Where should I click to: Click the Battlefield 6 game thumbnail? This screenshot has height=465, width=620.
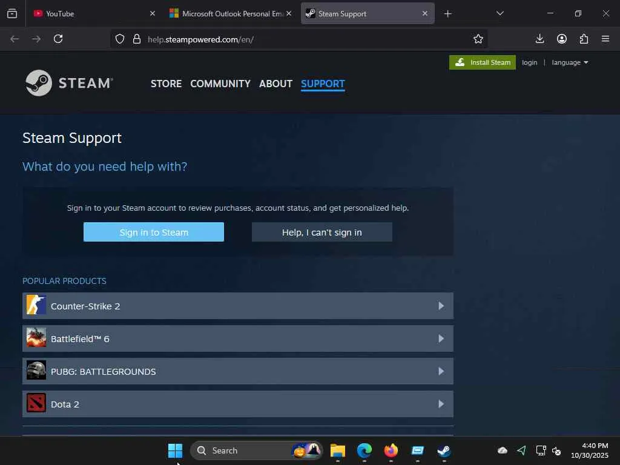(36, 338)
